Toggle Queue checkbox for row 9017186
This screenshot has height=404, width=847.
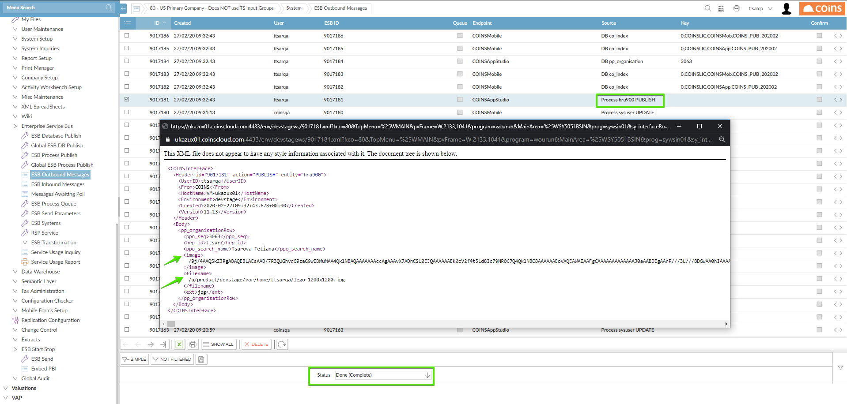460,35
